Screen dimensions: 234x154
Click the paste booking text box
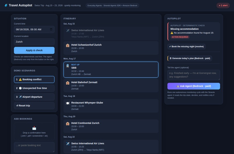34,147
